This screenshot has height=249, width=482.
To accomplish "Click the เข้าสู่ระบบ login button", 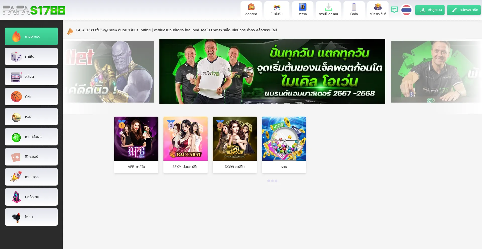I will coord(430,10).
